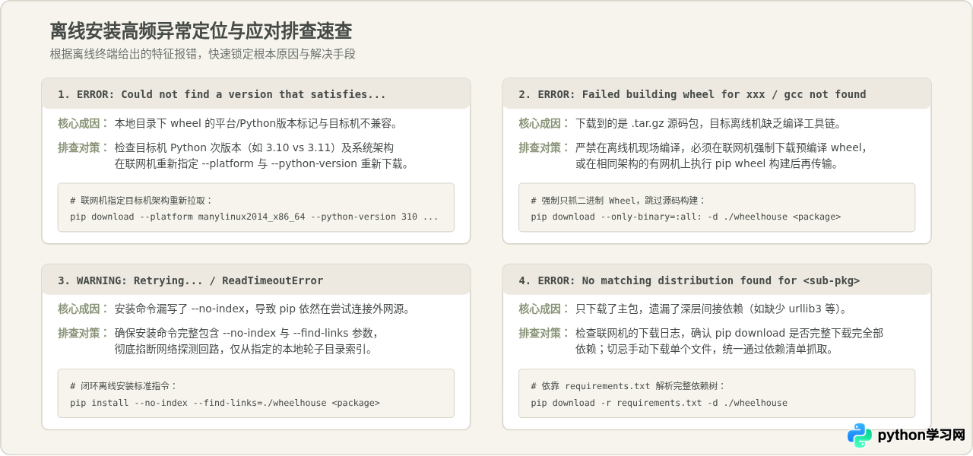Click 排查对策 label in the 'Failed building wheel' card
This screenshot has height=456, width=973.
pyautogui.click(x=544, y=147)
